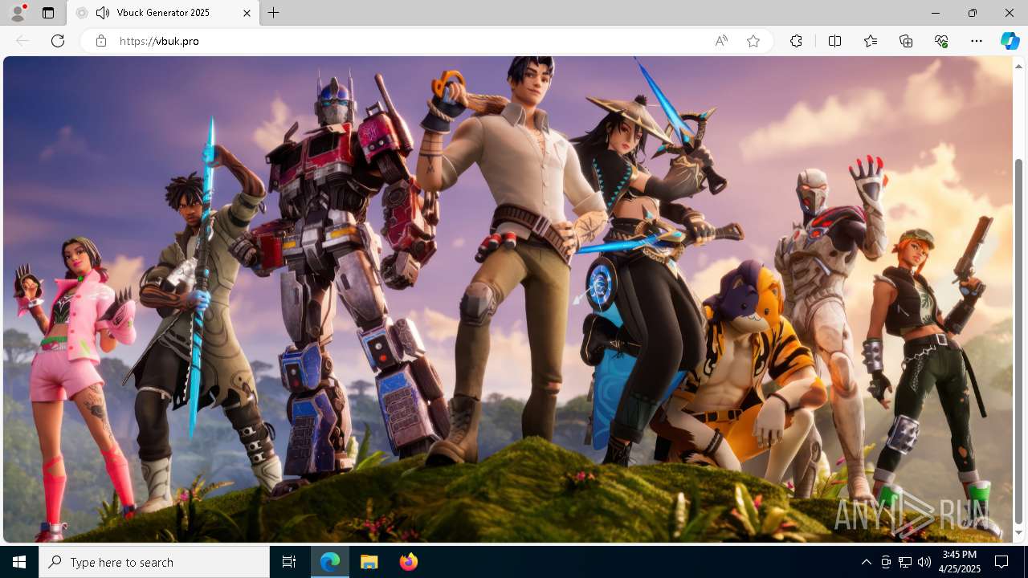Screen dimensions: 1028x578
Task: Go back to the previous page
Action: pyautogui.click(x=22, y=41)
